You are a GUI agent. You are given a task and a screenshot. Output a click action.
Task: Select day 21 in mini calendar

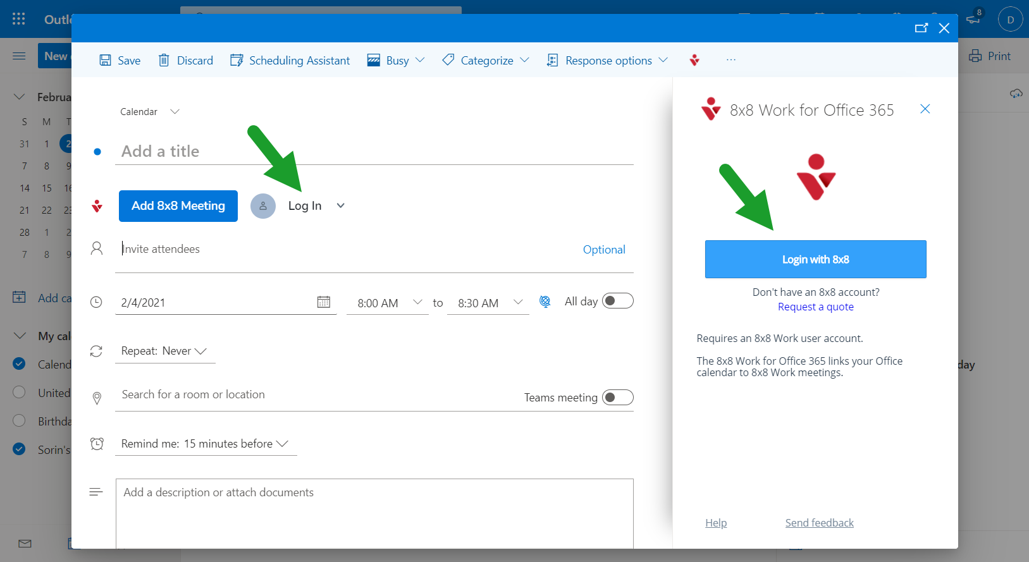[25, 210]
